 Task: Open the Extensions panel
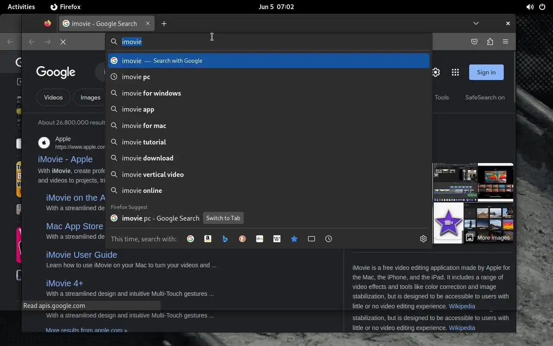pos(490,42)
